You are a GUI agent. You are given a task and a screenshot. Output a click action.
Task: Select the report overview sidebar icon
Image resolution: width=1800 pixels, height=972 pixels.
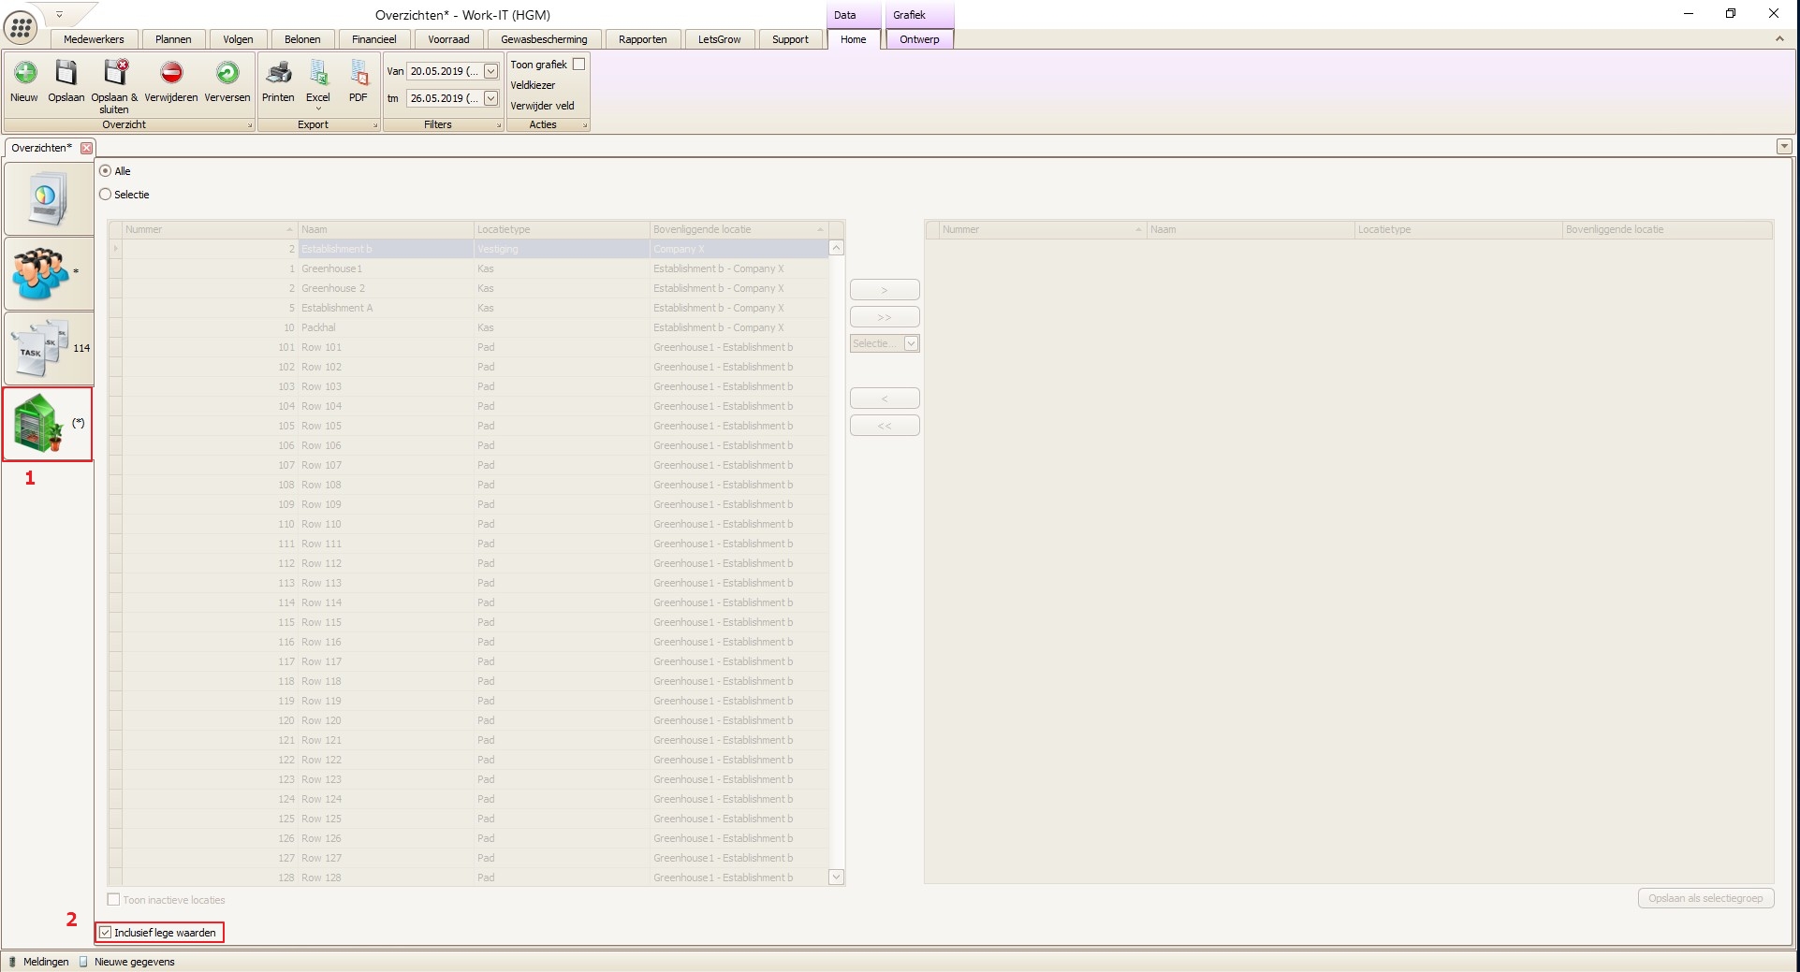click(48, 198)
